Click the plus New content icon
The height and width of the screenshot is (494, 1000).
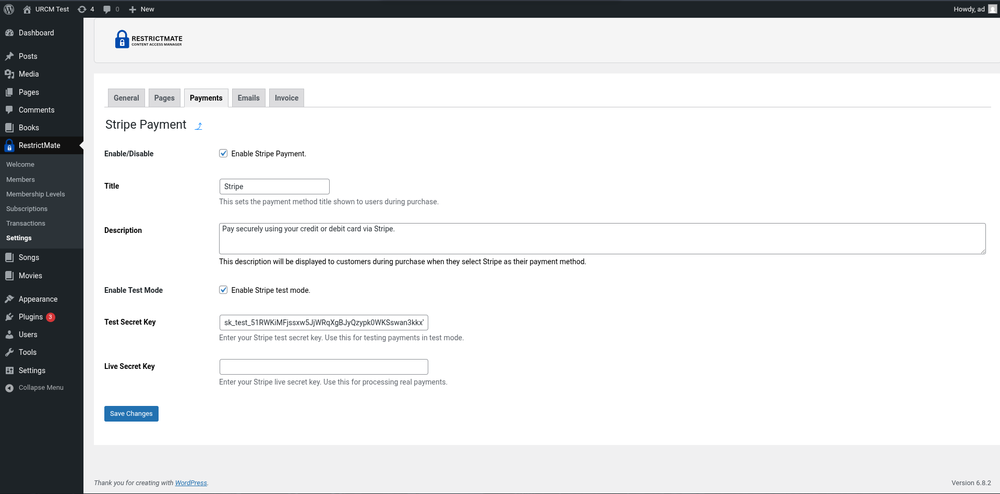tap(132, 9)
